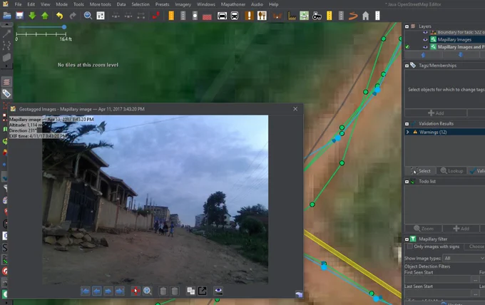Click the zoom magnifier in image viewer
The image size is (485, 305).
tap(147, 291)
